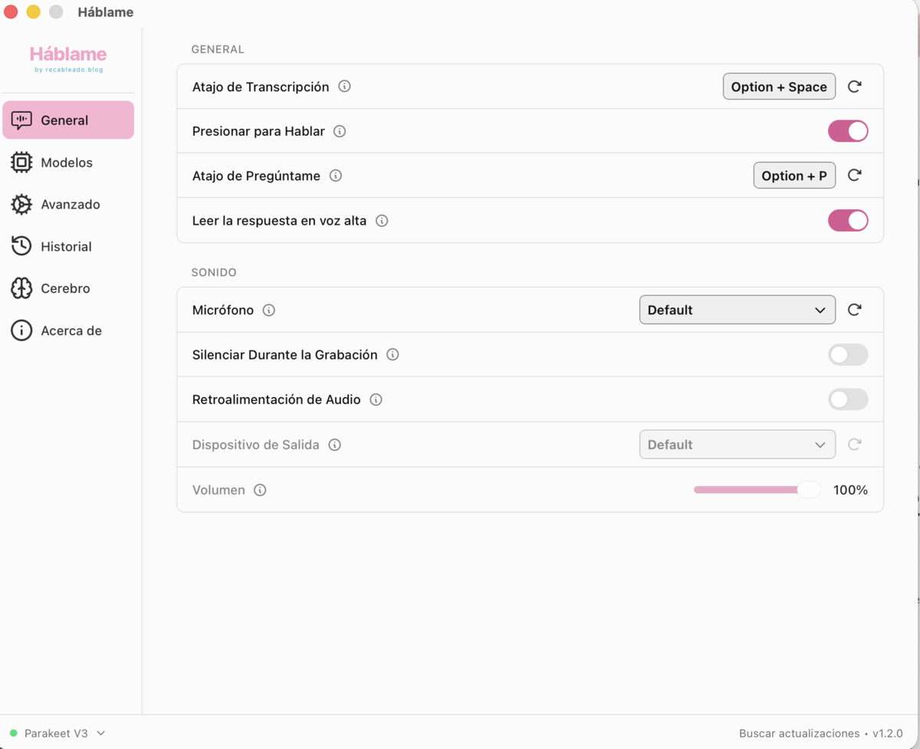Click the Micrófono label
The height and width of the screenshot is (749, 920).
[223, 310]
